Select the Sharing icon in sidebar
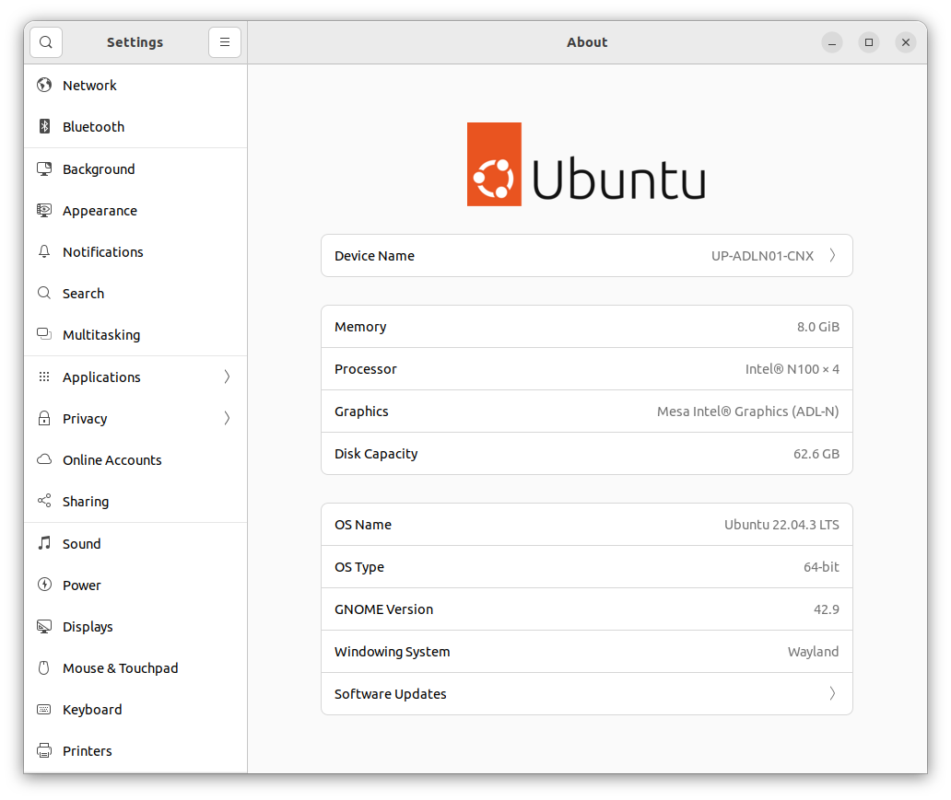951x800 pixels. 44,501
